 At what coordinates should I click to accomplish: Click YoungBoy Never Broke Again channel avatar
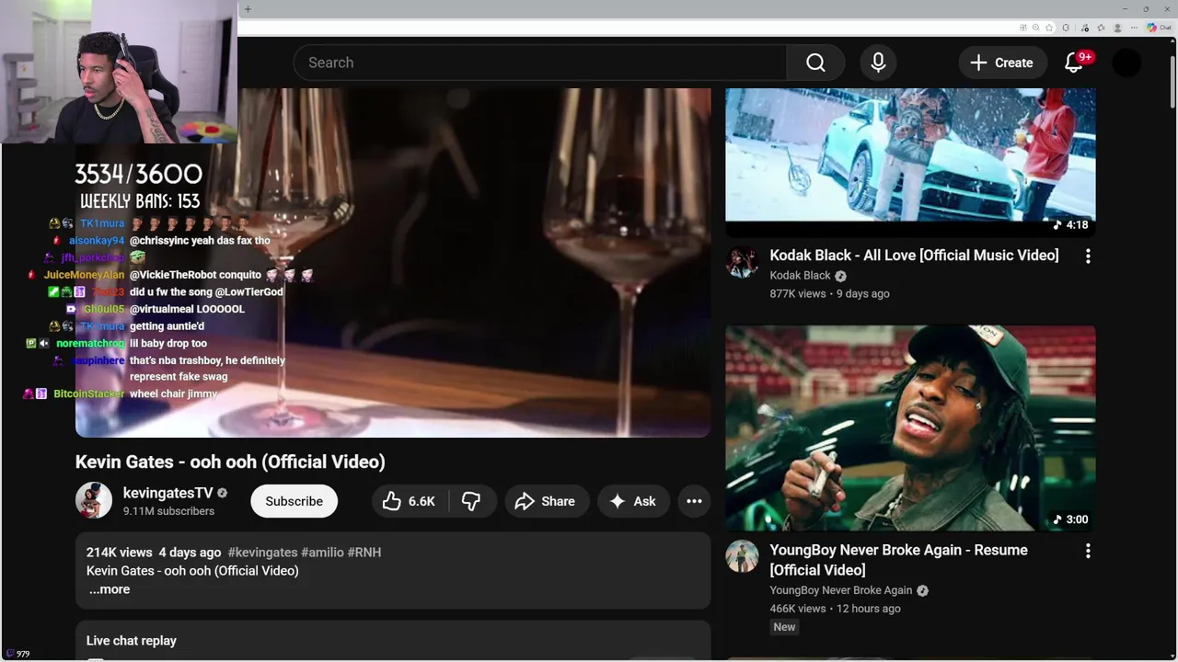click(742, 556)
